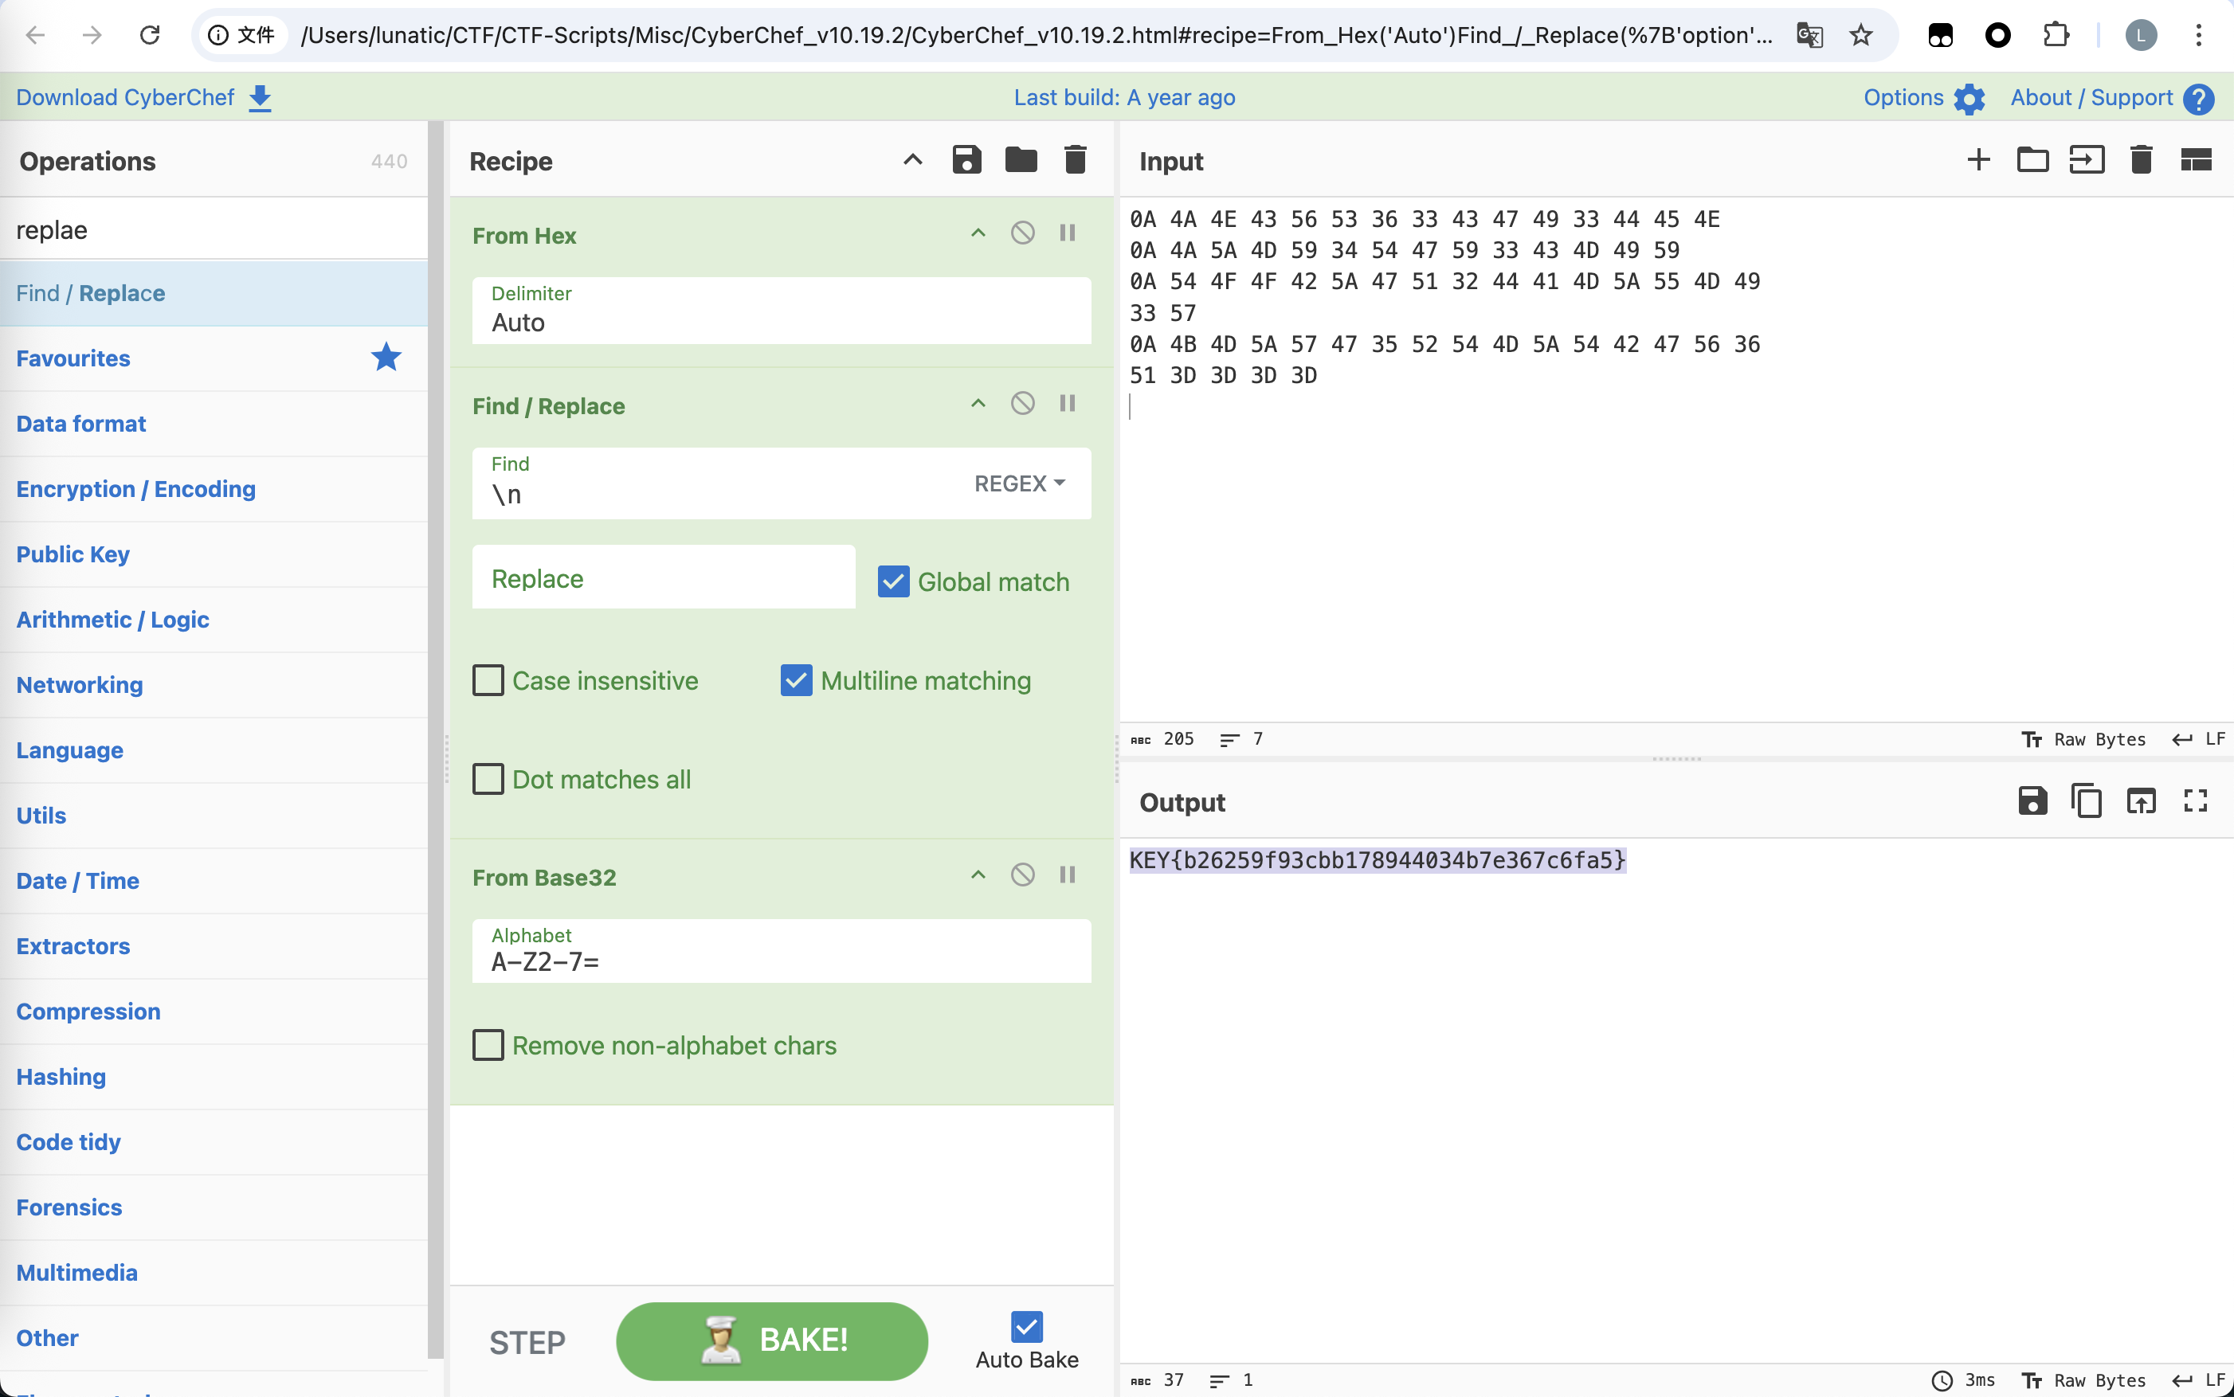The width and height of the screenshot is (2234, 1397).
Task: Click the Download CyberChef link
Action: pos(125,98)
